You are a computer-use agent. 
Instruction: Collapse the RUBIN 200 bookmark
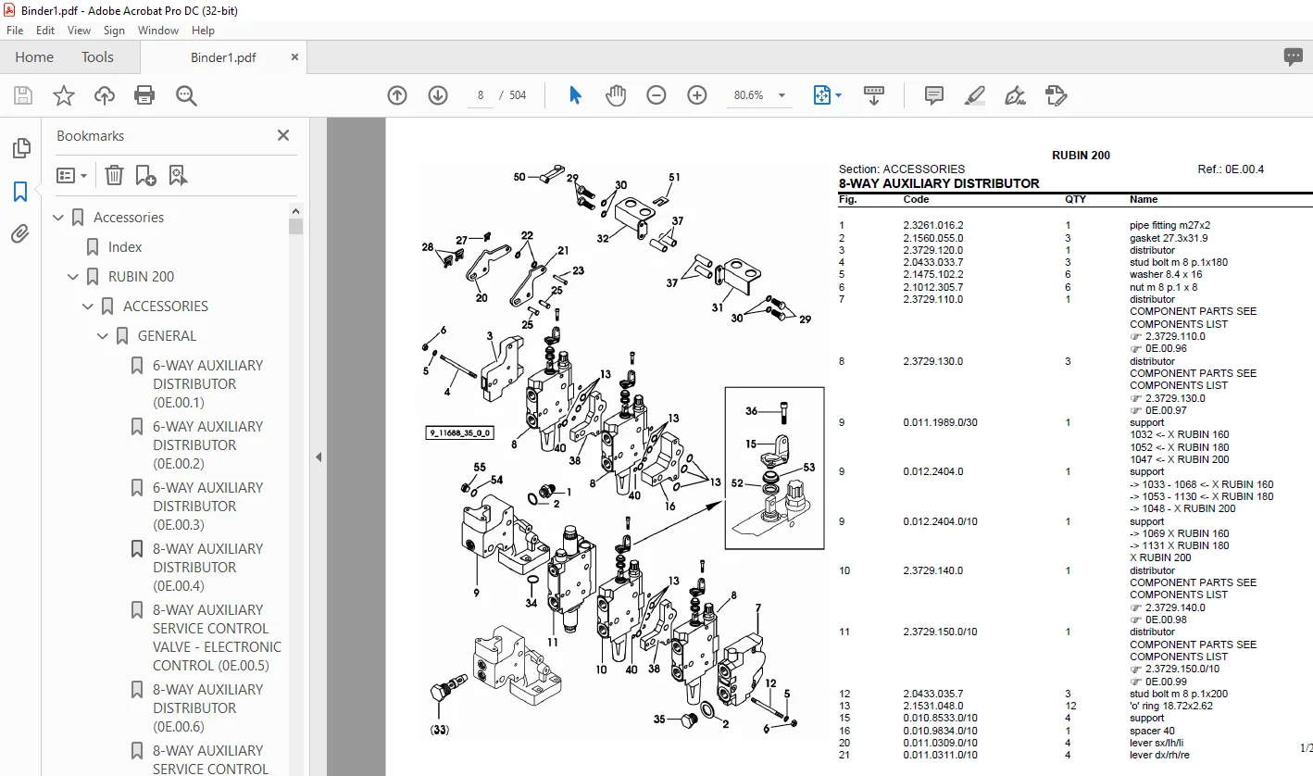coord(74,277)
